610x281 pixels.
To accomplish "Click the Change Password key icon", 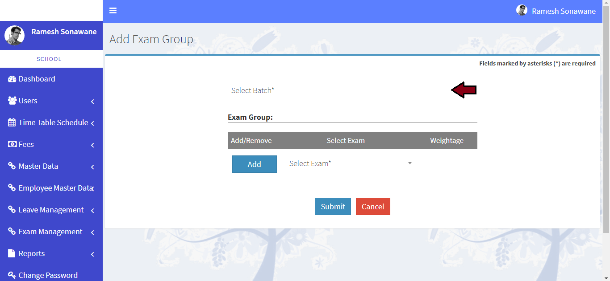I will coord(12,275).
